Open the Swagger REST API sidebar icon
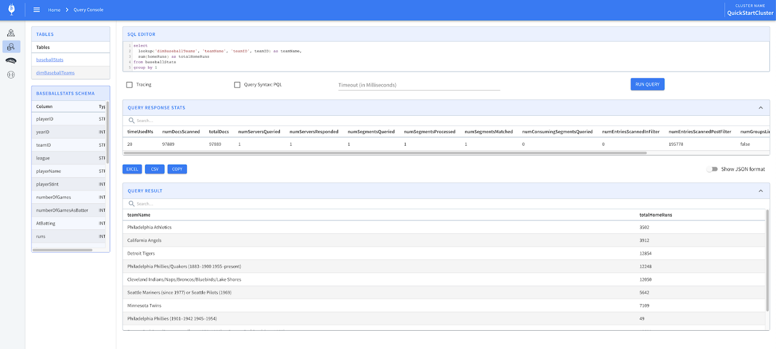The width and height of the screenshot is (776, 349). pos(11,75)
